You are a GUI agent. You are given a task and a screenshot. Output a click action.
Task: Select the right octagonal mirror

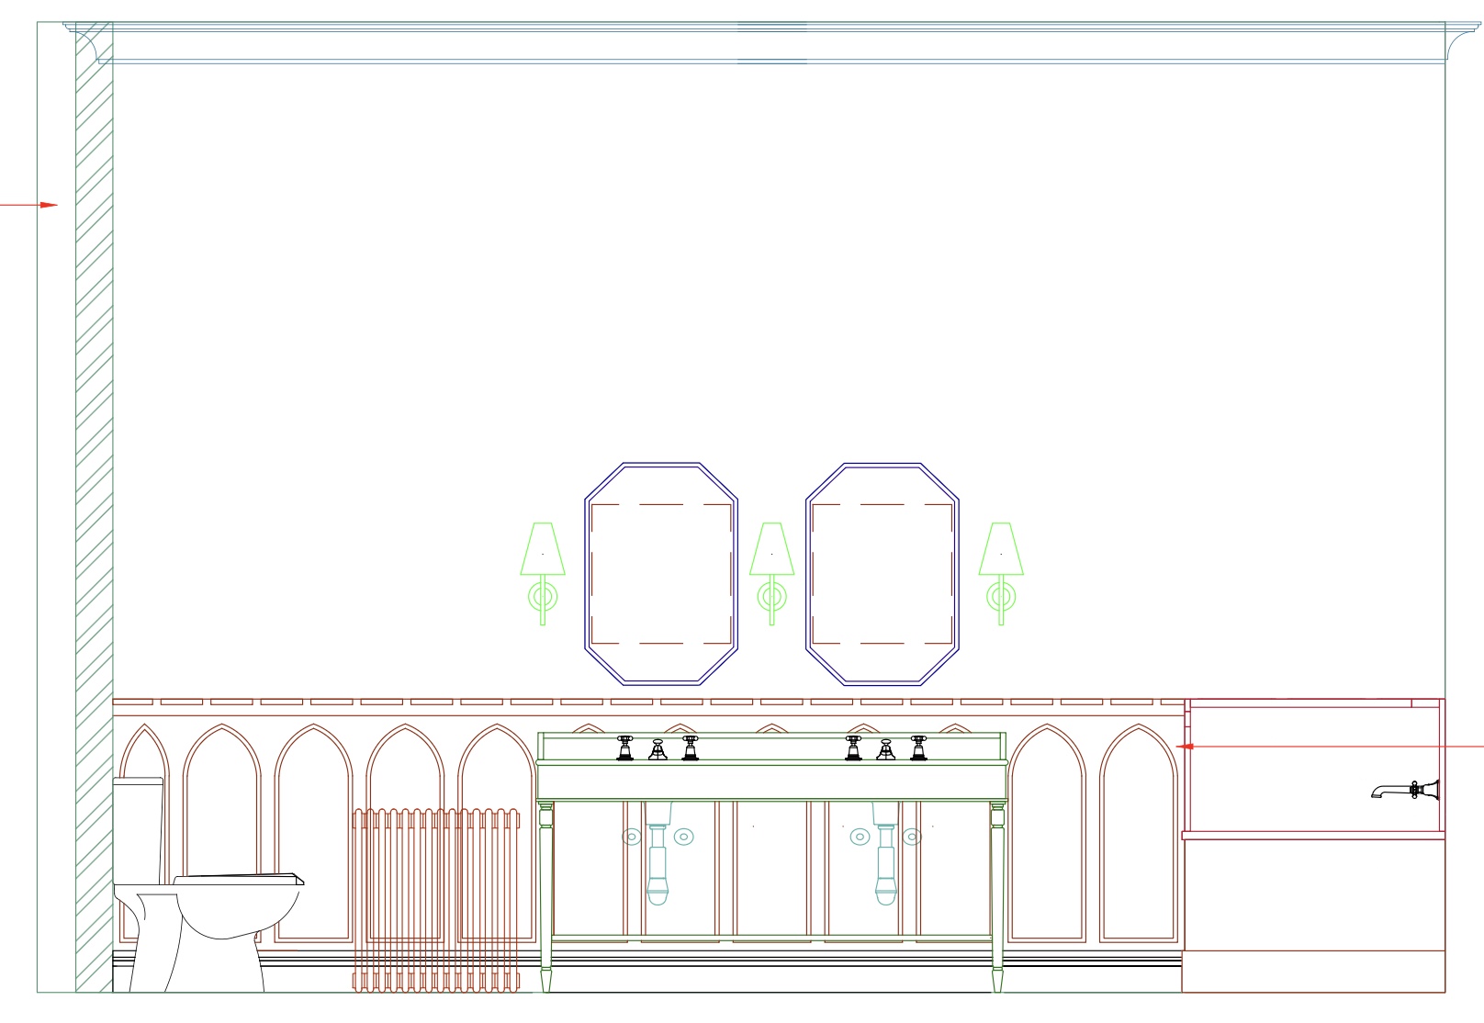pyautogui.click(x=883, y=574)
